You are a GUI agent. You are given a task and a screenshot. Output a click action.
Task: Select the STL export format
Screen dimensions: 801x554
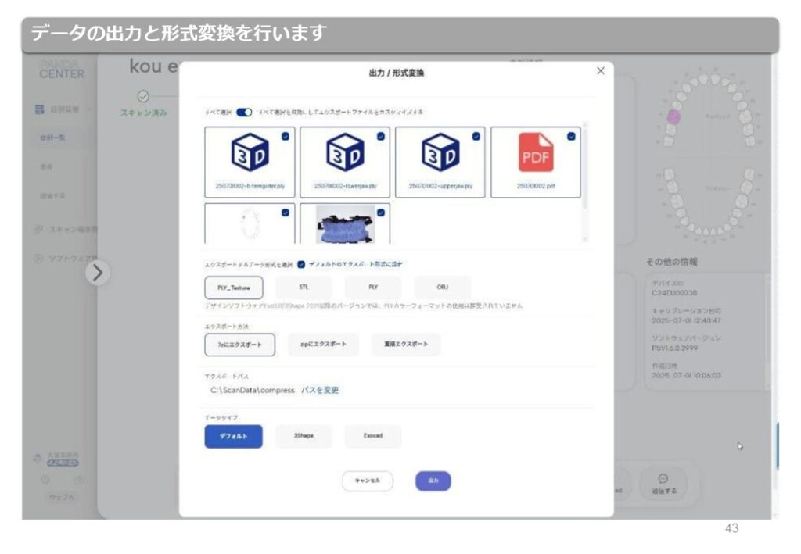[304, 288]
